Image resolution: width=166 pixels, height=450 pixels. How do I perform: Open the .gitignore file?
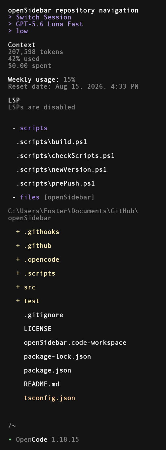coord(43,315)
